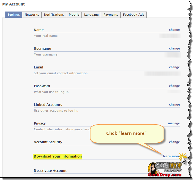This screenshot has width=196, height=182.
Task: Select the Name heading
Action: click(39, 30)
